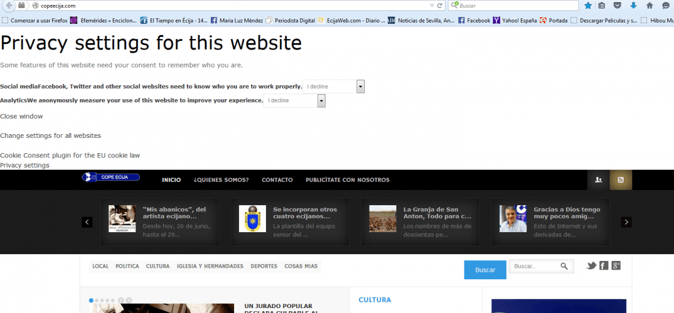This screenshot has height=313, width=674.
Task: Click Change settings for all websites
Action: tap(50, 136)
